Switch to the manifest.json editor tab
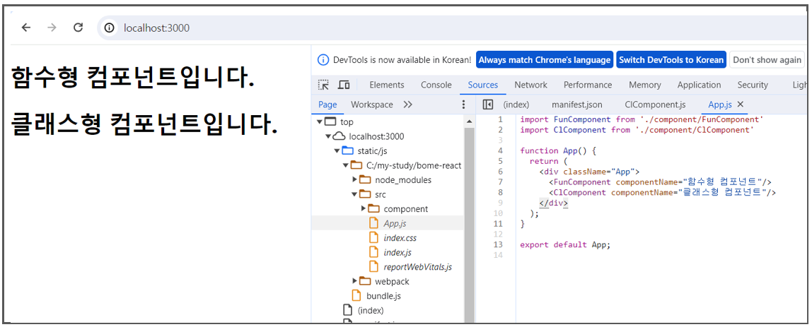 pos(577,105)
